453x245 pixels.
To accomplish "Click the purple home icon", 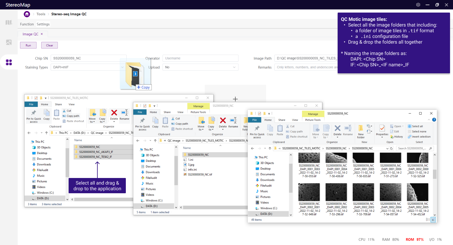I will coord(27,14).
